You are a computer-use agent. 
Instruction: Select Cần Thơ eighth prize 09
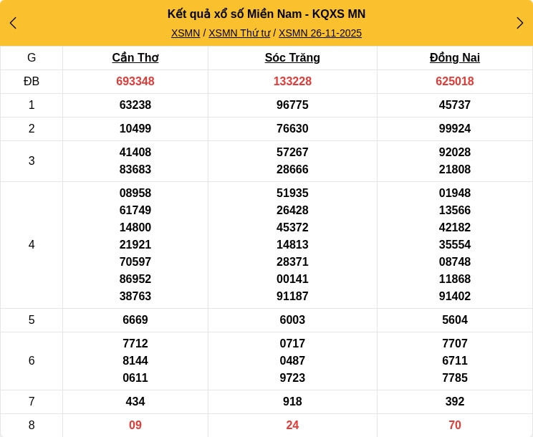[135, 426]
